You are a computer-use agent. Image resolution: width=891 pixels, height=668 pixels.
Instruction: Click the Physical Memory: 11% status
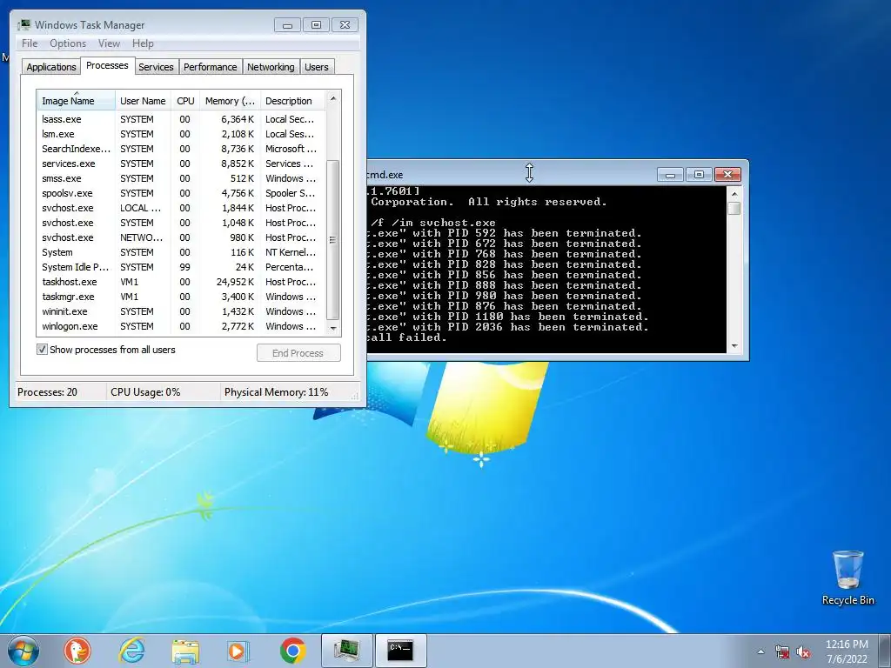coord(276,392)
